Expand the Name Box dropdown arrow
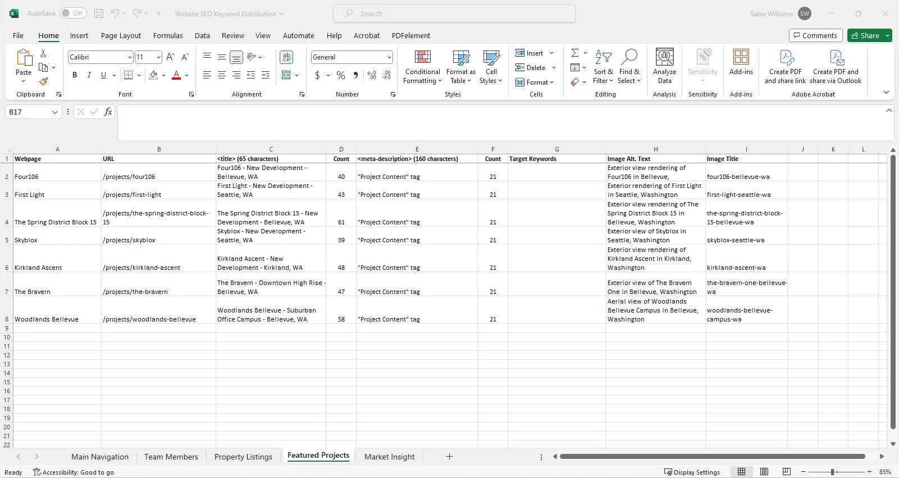899x478 pixels. click(x=54, y=112)
